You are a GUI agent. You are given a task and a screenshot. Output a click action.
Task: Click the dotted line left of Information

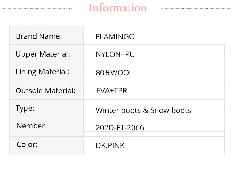point(38,9)
